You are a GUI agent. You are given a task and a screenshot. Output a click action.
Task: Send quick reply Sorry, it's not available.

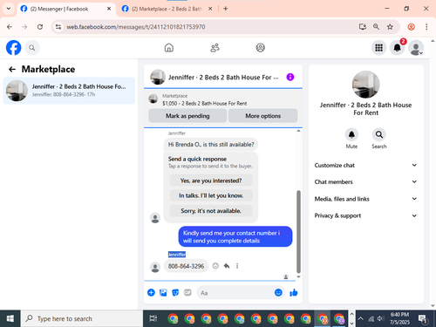[211, 211]
